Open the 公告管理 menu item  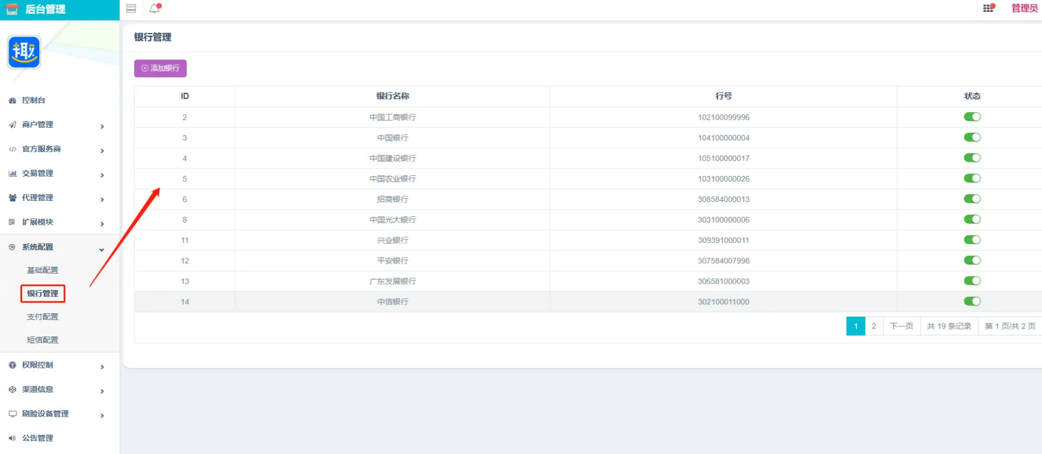[x=37, y=438]
